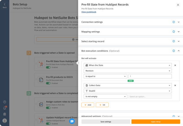Open the help question mark icon
This screenshot has height=126, width=183.
click(5, 102)
